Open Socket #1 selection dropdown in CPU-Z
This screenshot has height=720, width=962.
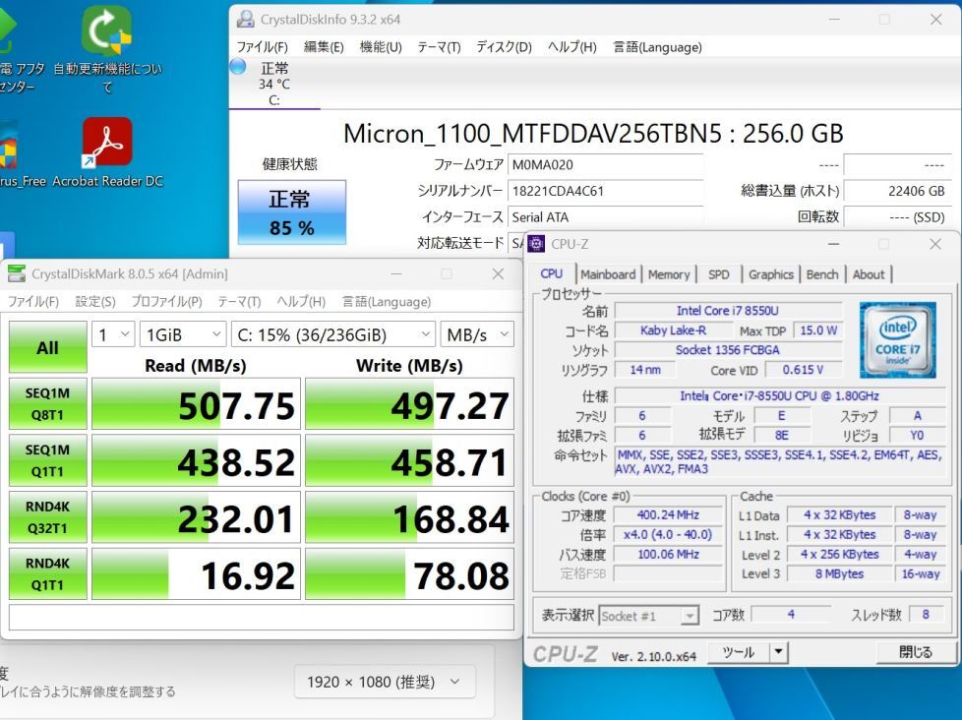click(648, 615)
